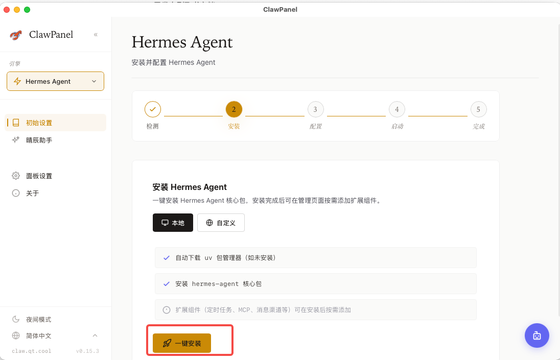Open the Hermes Agent engine dropdown
560x360 pixels.
pyautogui.click(x=55, y=81)
